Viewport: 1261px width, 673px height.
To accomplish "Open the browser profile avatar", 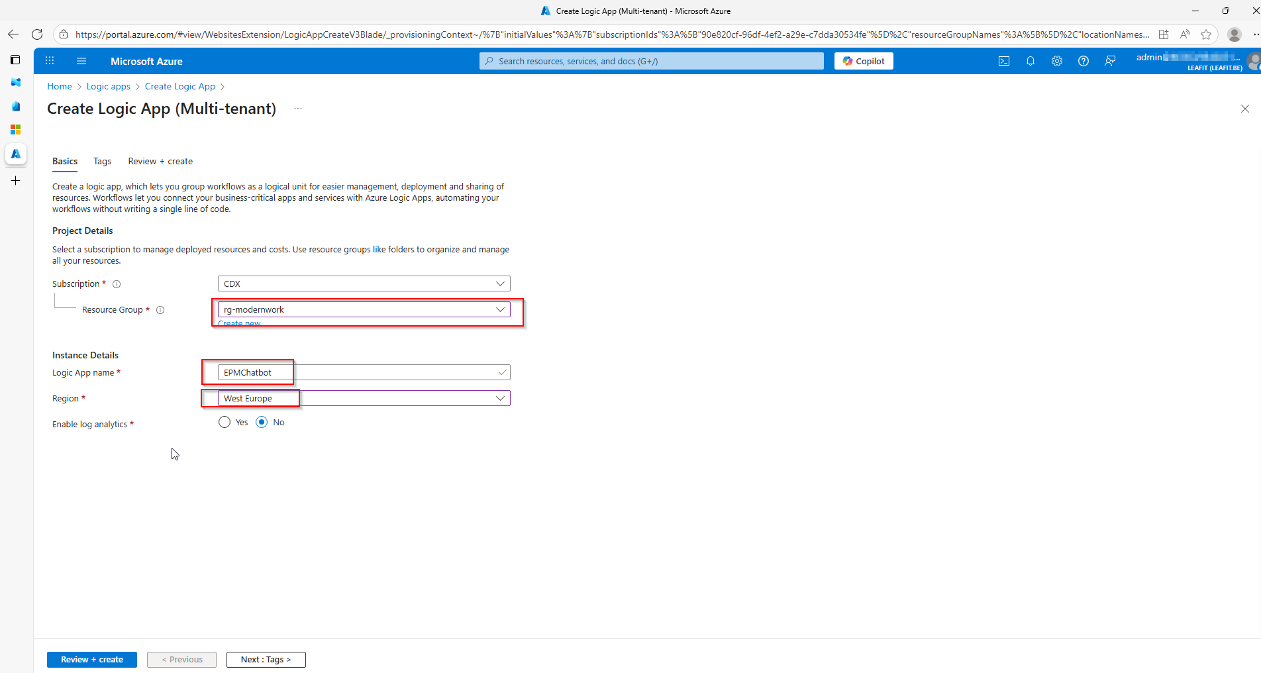I will [x=1235, y=34].
